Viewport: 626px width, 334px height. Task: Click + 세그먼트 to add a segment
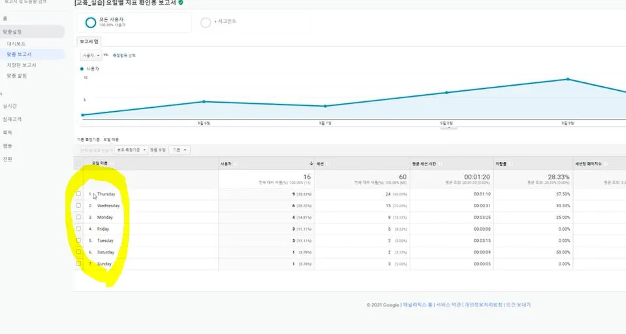(225, 21)
